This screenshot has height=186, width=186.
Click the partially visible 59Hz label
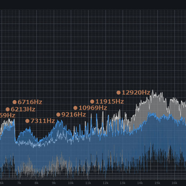[7, 115]
